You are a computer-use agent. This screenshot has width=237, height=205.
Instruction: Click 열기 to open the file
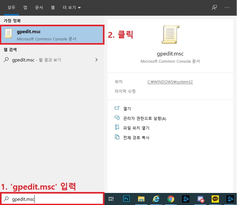click(127, 109)
